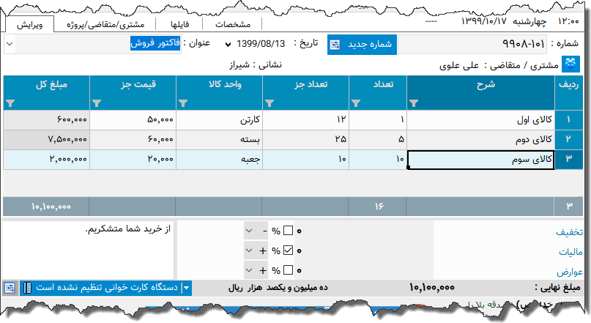The height and width of the screenshot is (323, 591).
Task: Click the date field 1399/08/13
Action: [x=261, y=44]
